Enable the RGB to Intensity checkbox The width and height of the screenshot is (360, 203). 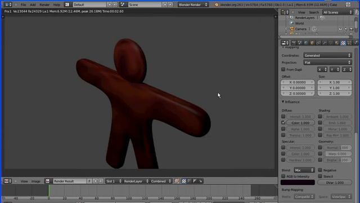tap(283, 176)
